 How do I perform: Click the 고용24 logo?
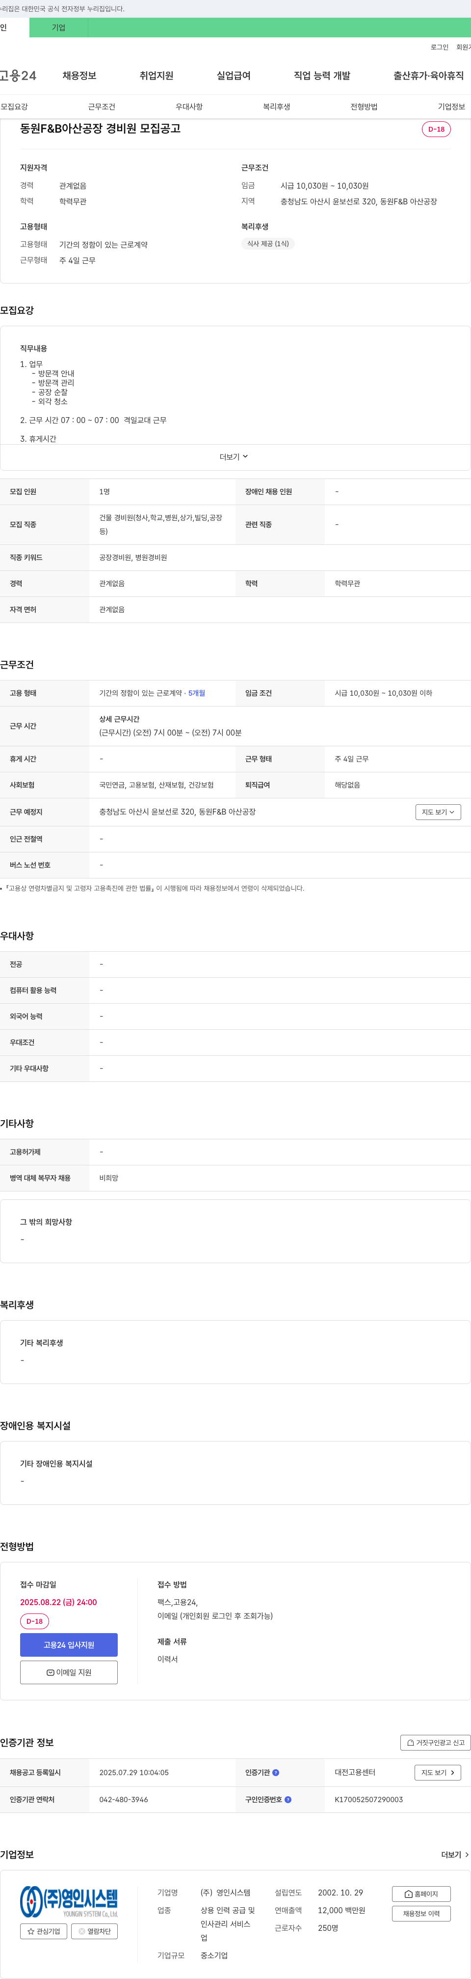click(18, 75)
